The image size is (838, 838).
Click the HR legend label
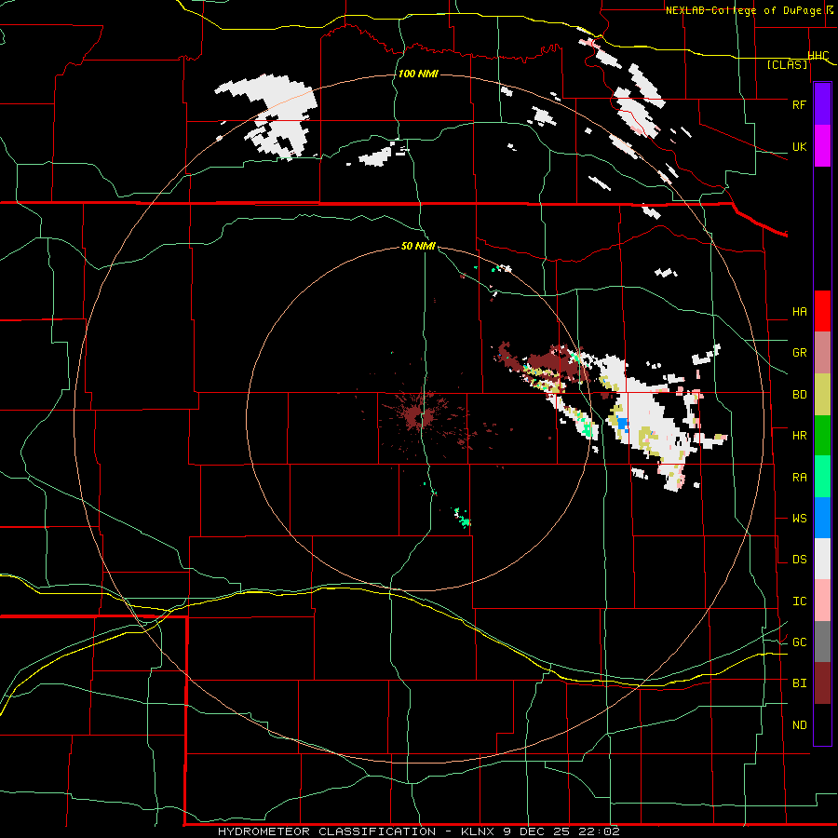(799, 436)
